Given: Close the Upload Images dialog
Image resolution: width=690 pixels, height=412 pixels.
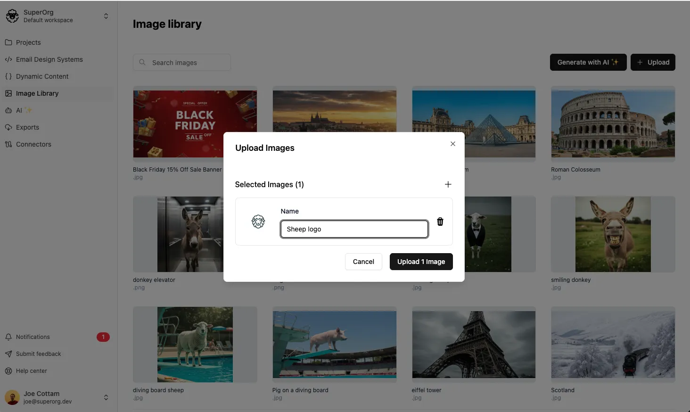Looking at the screenshot, I should [x=452, y=144].
